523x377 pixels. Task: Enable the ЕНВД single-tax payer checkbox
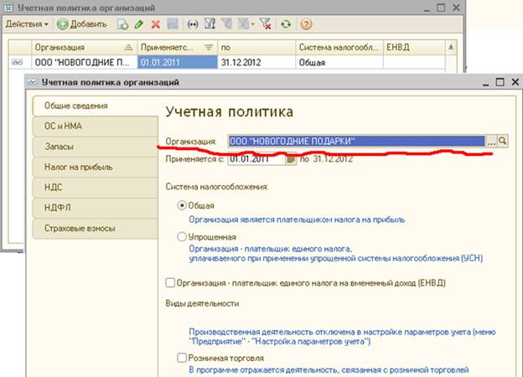point(172,282)
